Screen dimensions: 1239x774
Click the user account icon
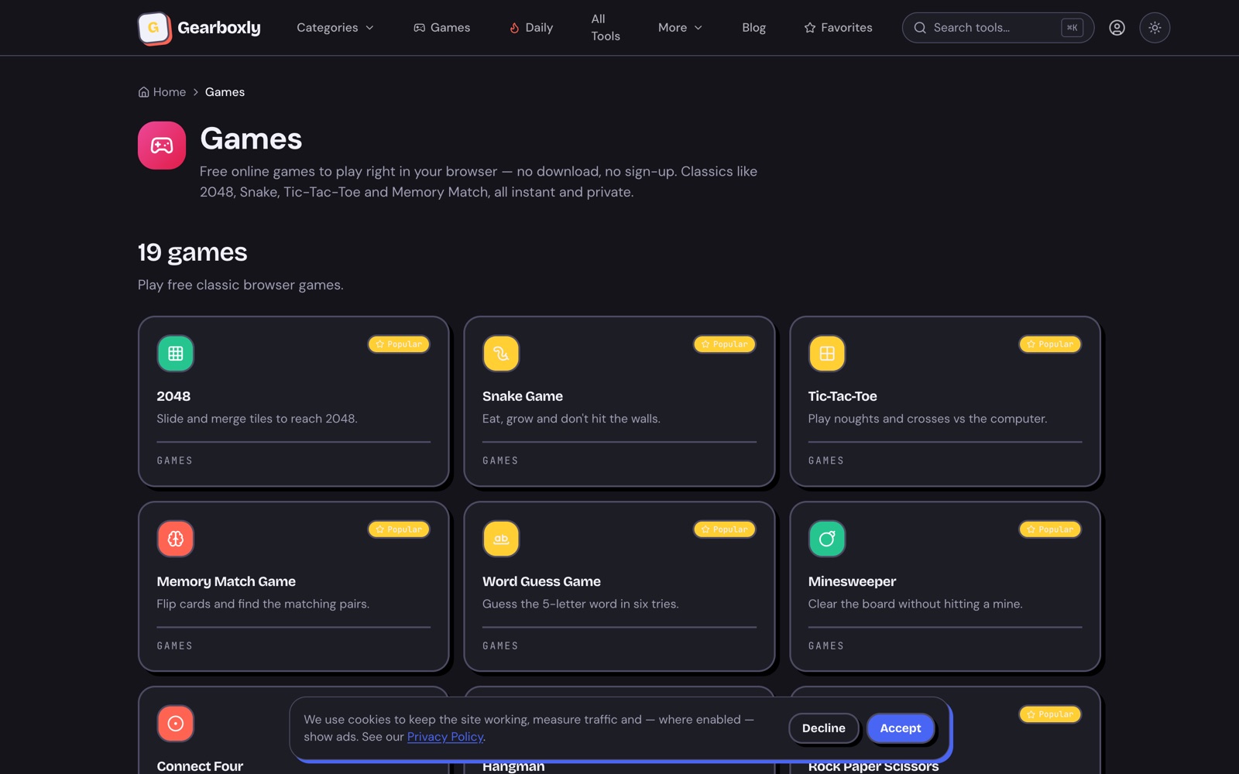1117,28
